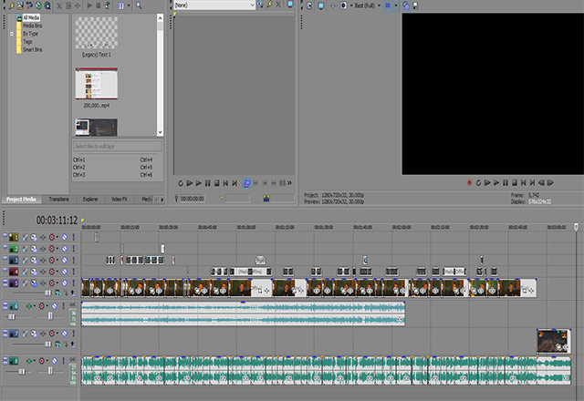This screenshot has width=584, height=401.
Task: Open the split screen view dropdown arrow
Action: [x=350, y=5]
